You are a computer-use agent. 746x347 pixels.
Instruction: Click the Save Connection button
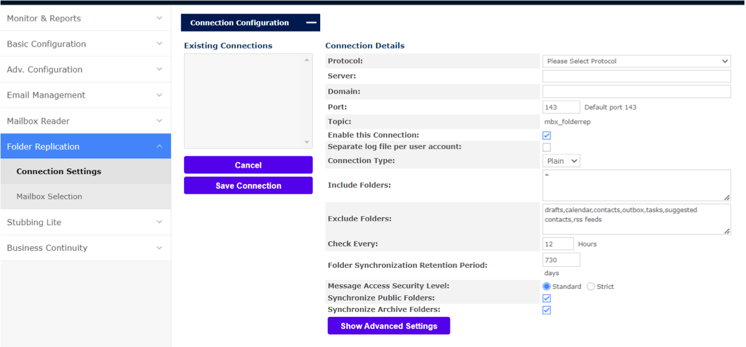(248, 185)
